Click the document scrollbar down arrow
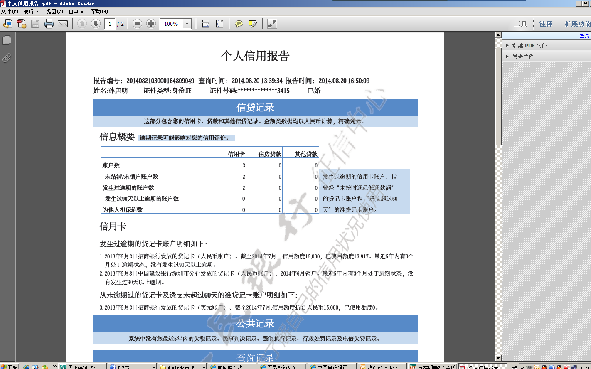This screenshot has width=591, height=369. [498, 358]
